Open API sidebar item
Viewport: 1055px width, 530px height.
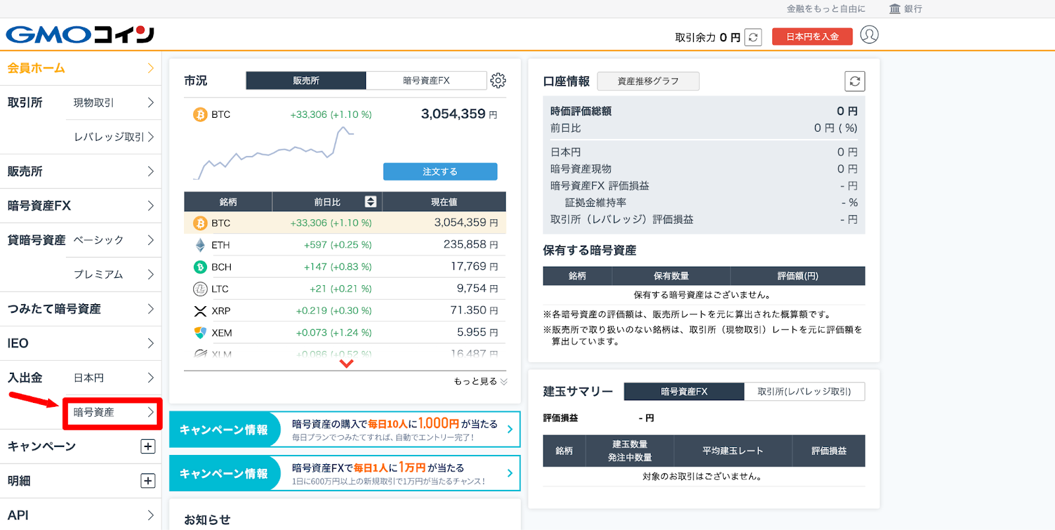click(x=80, y=515)
